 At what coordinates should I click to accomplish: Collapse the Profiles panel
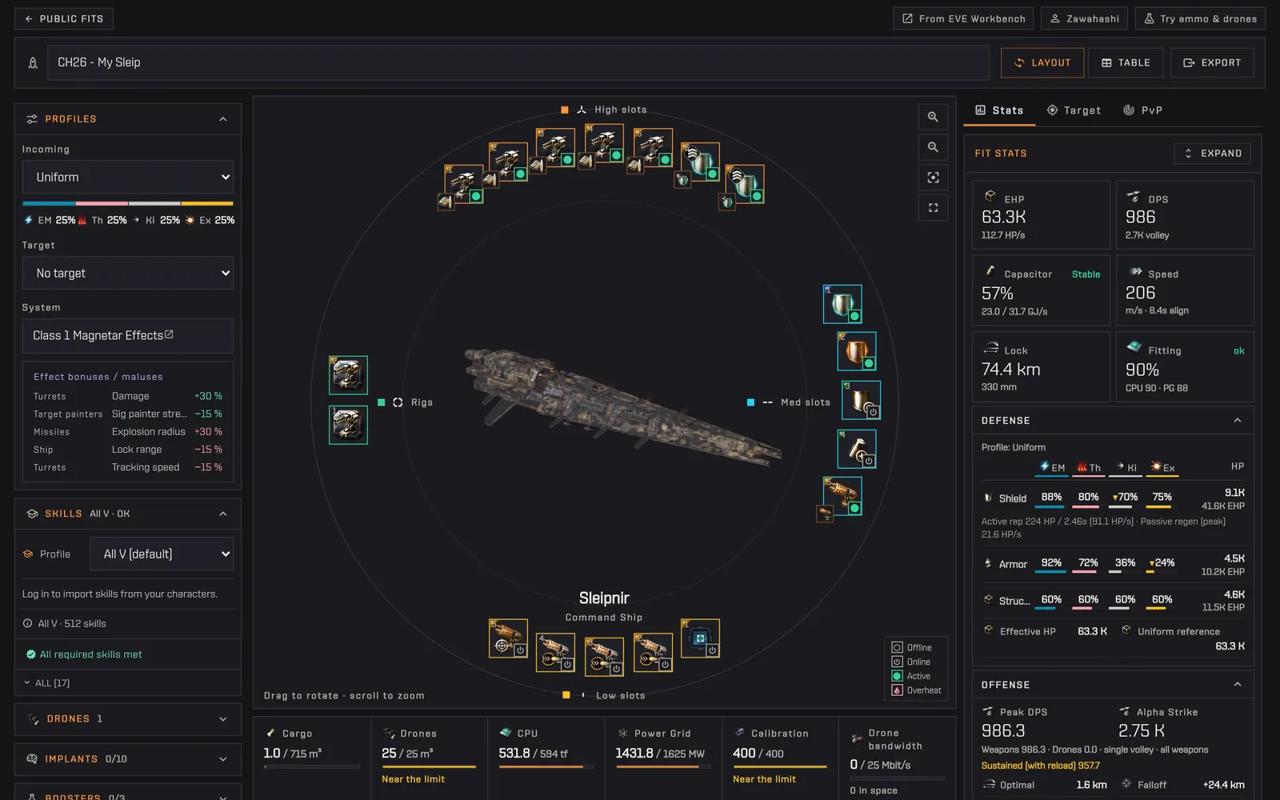(223, 119)
